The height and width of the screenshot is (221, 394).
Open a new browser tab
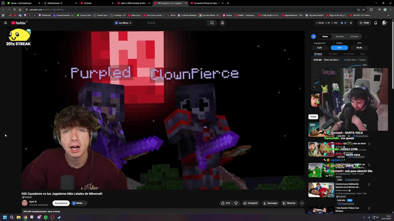pos(228,3)
